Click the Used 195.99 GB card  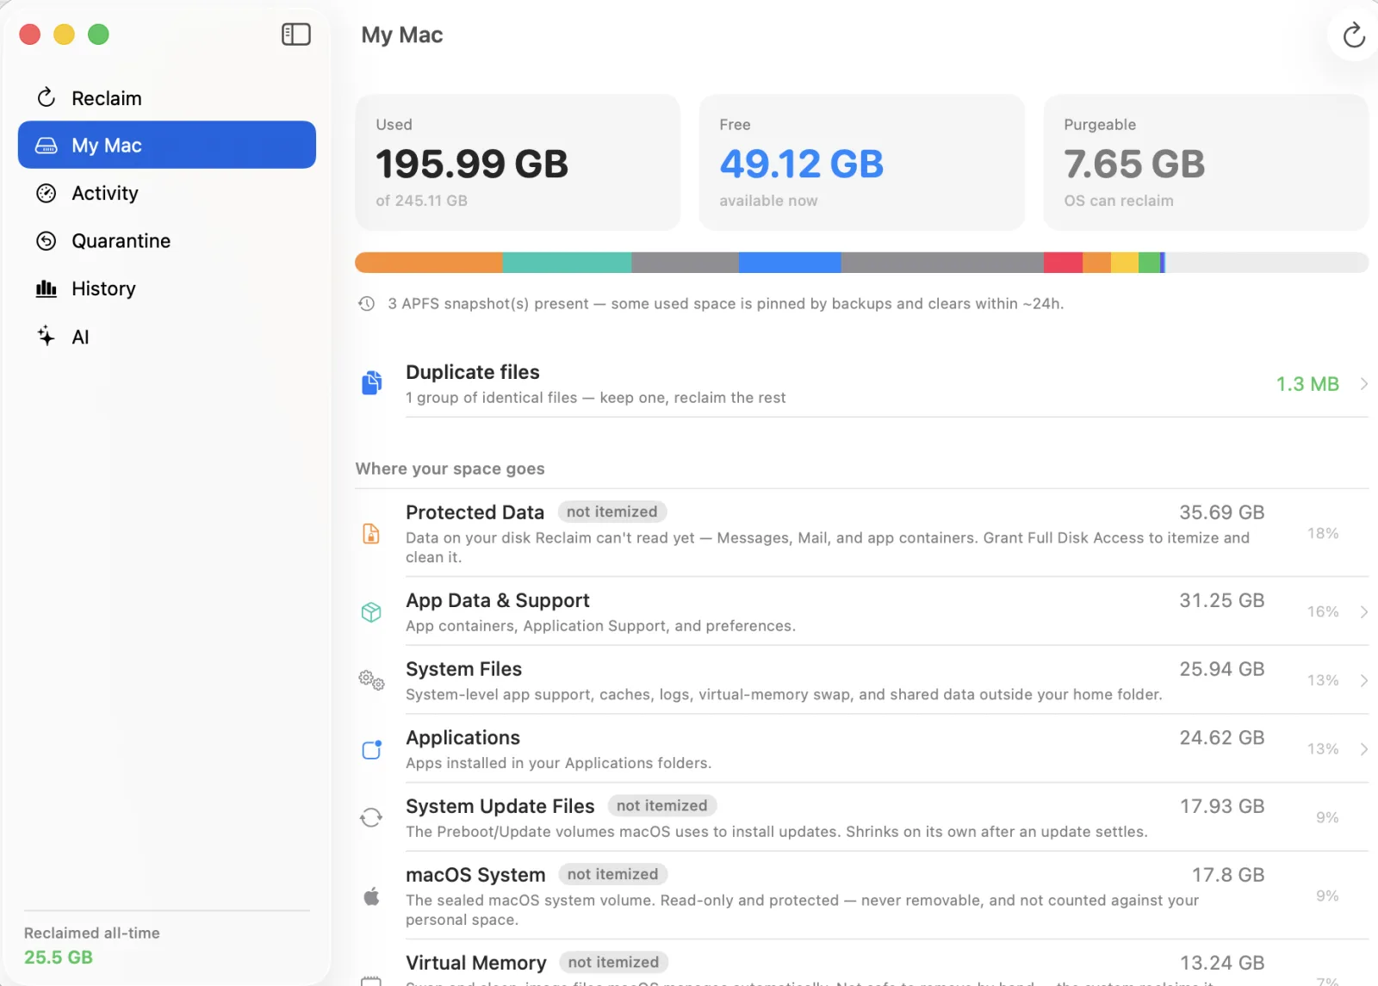(518, 162)
